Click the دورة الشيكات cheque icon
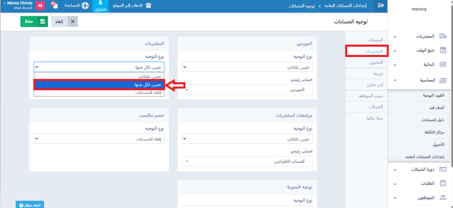The image size is (453, 208). point(443,170)
